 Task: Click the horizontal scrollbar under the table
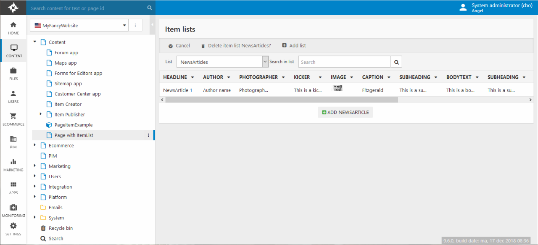pyautogui.click(x=281, y=100)
